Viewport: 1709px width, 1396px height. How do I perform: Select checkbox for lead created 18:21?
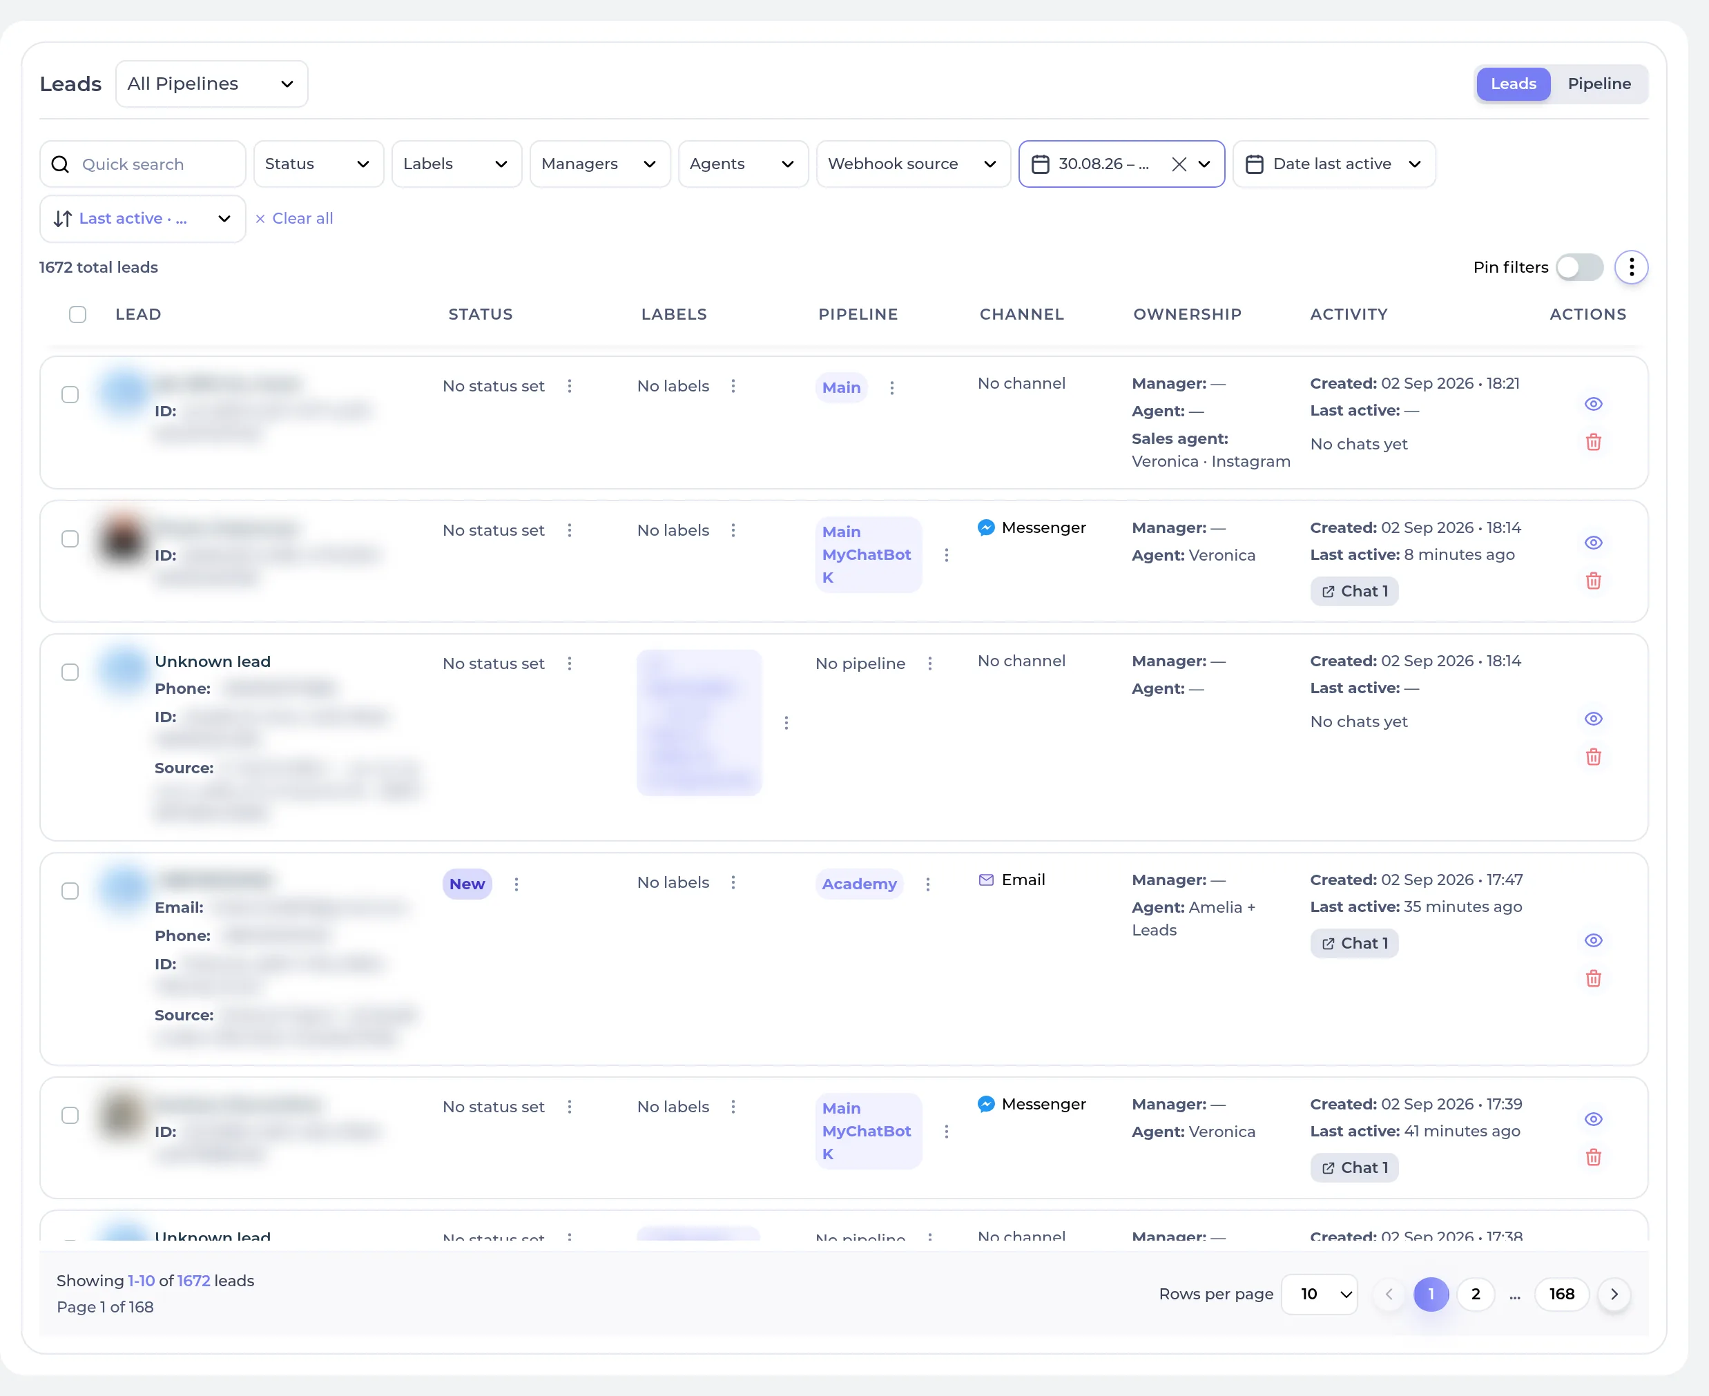[70, 395]
